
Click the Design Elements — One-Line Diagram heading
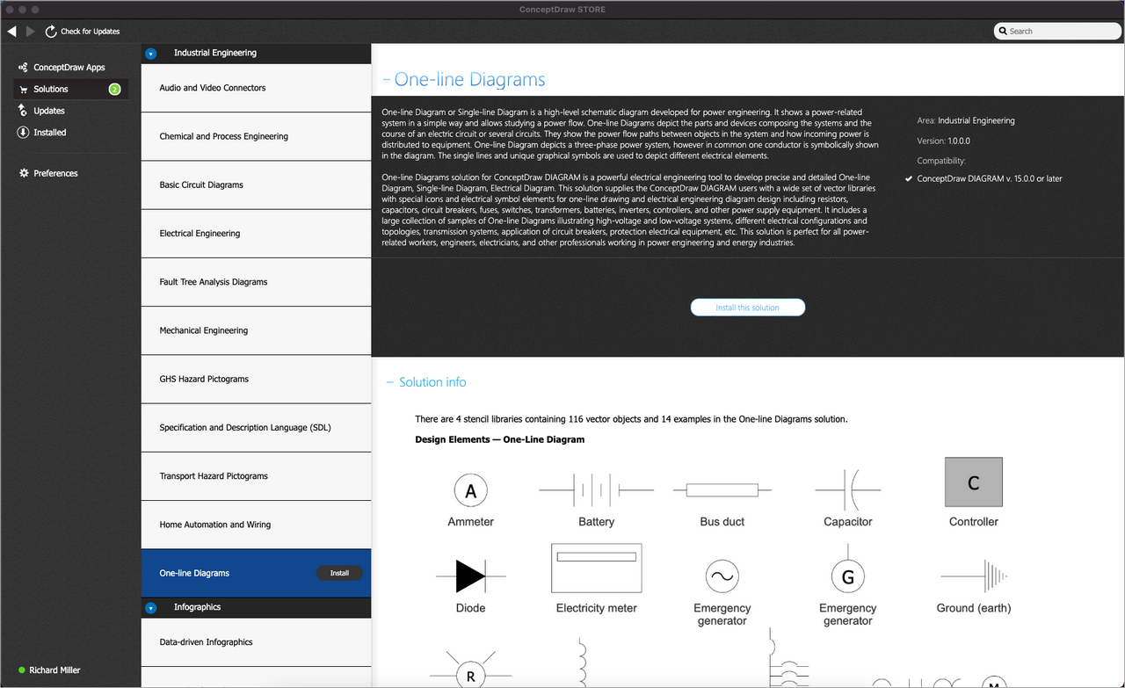pyautogui.click(x=499, y=439)
